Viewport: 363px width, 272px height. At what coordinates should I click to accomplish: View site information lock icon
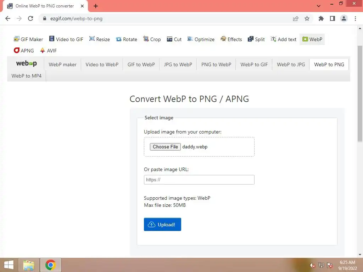(44, 18)
